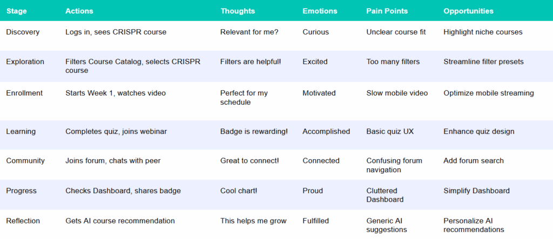
Task: Select the 'Slow mobile video' pain point
Action: coord(397,93)
